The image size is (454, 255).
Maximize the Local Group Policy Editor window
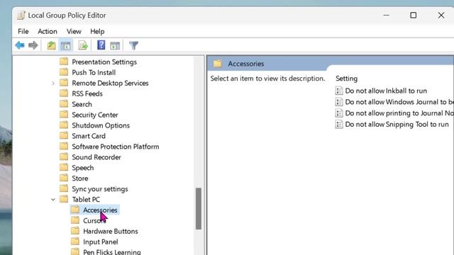[x=413, y=15]
